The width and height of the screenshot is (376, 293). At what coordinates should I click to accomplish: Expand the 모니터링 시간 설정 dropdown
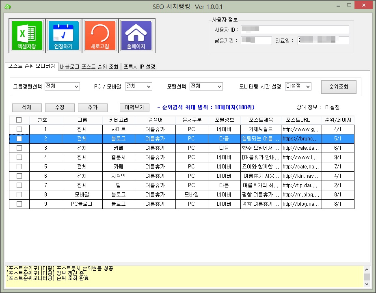298,86
